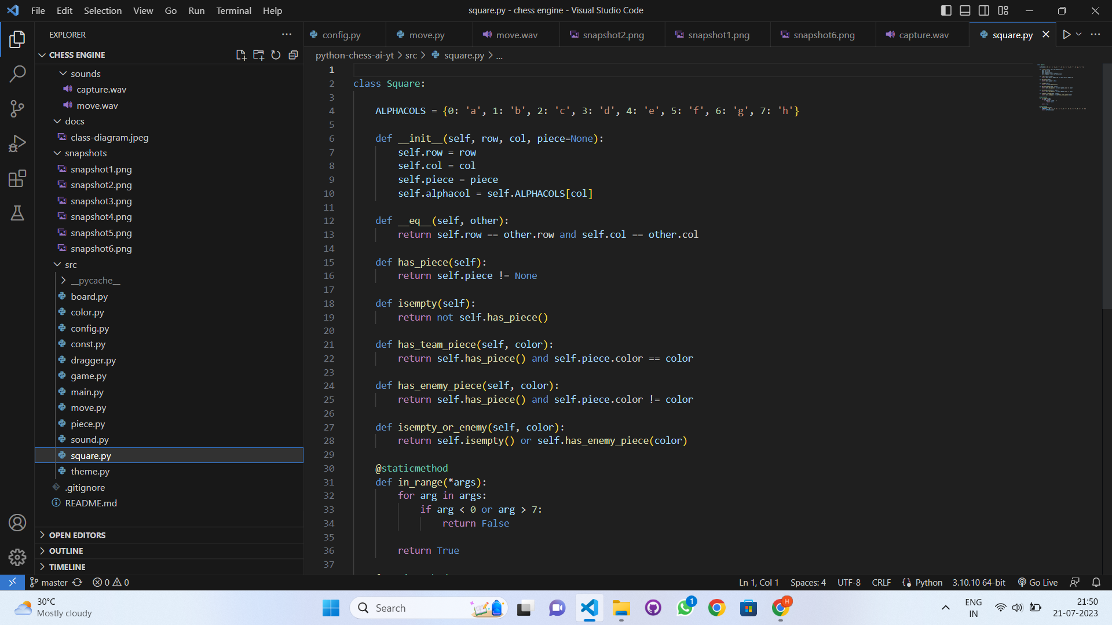Screen dimensions: 1112x625
Task: Switch to the move.py tab
Action: [x=426, y=35]
